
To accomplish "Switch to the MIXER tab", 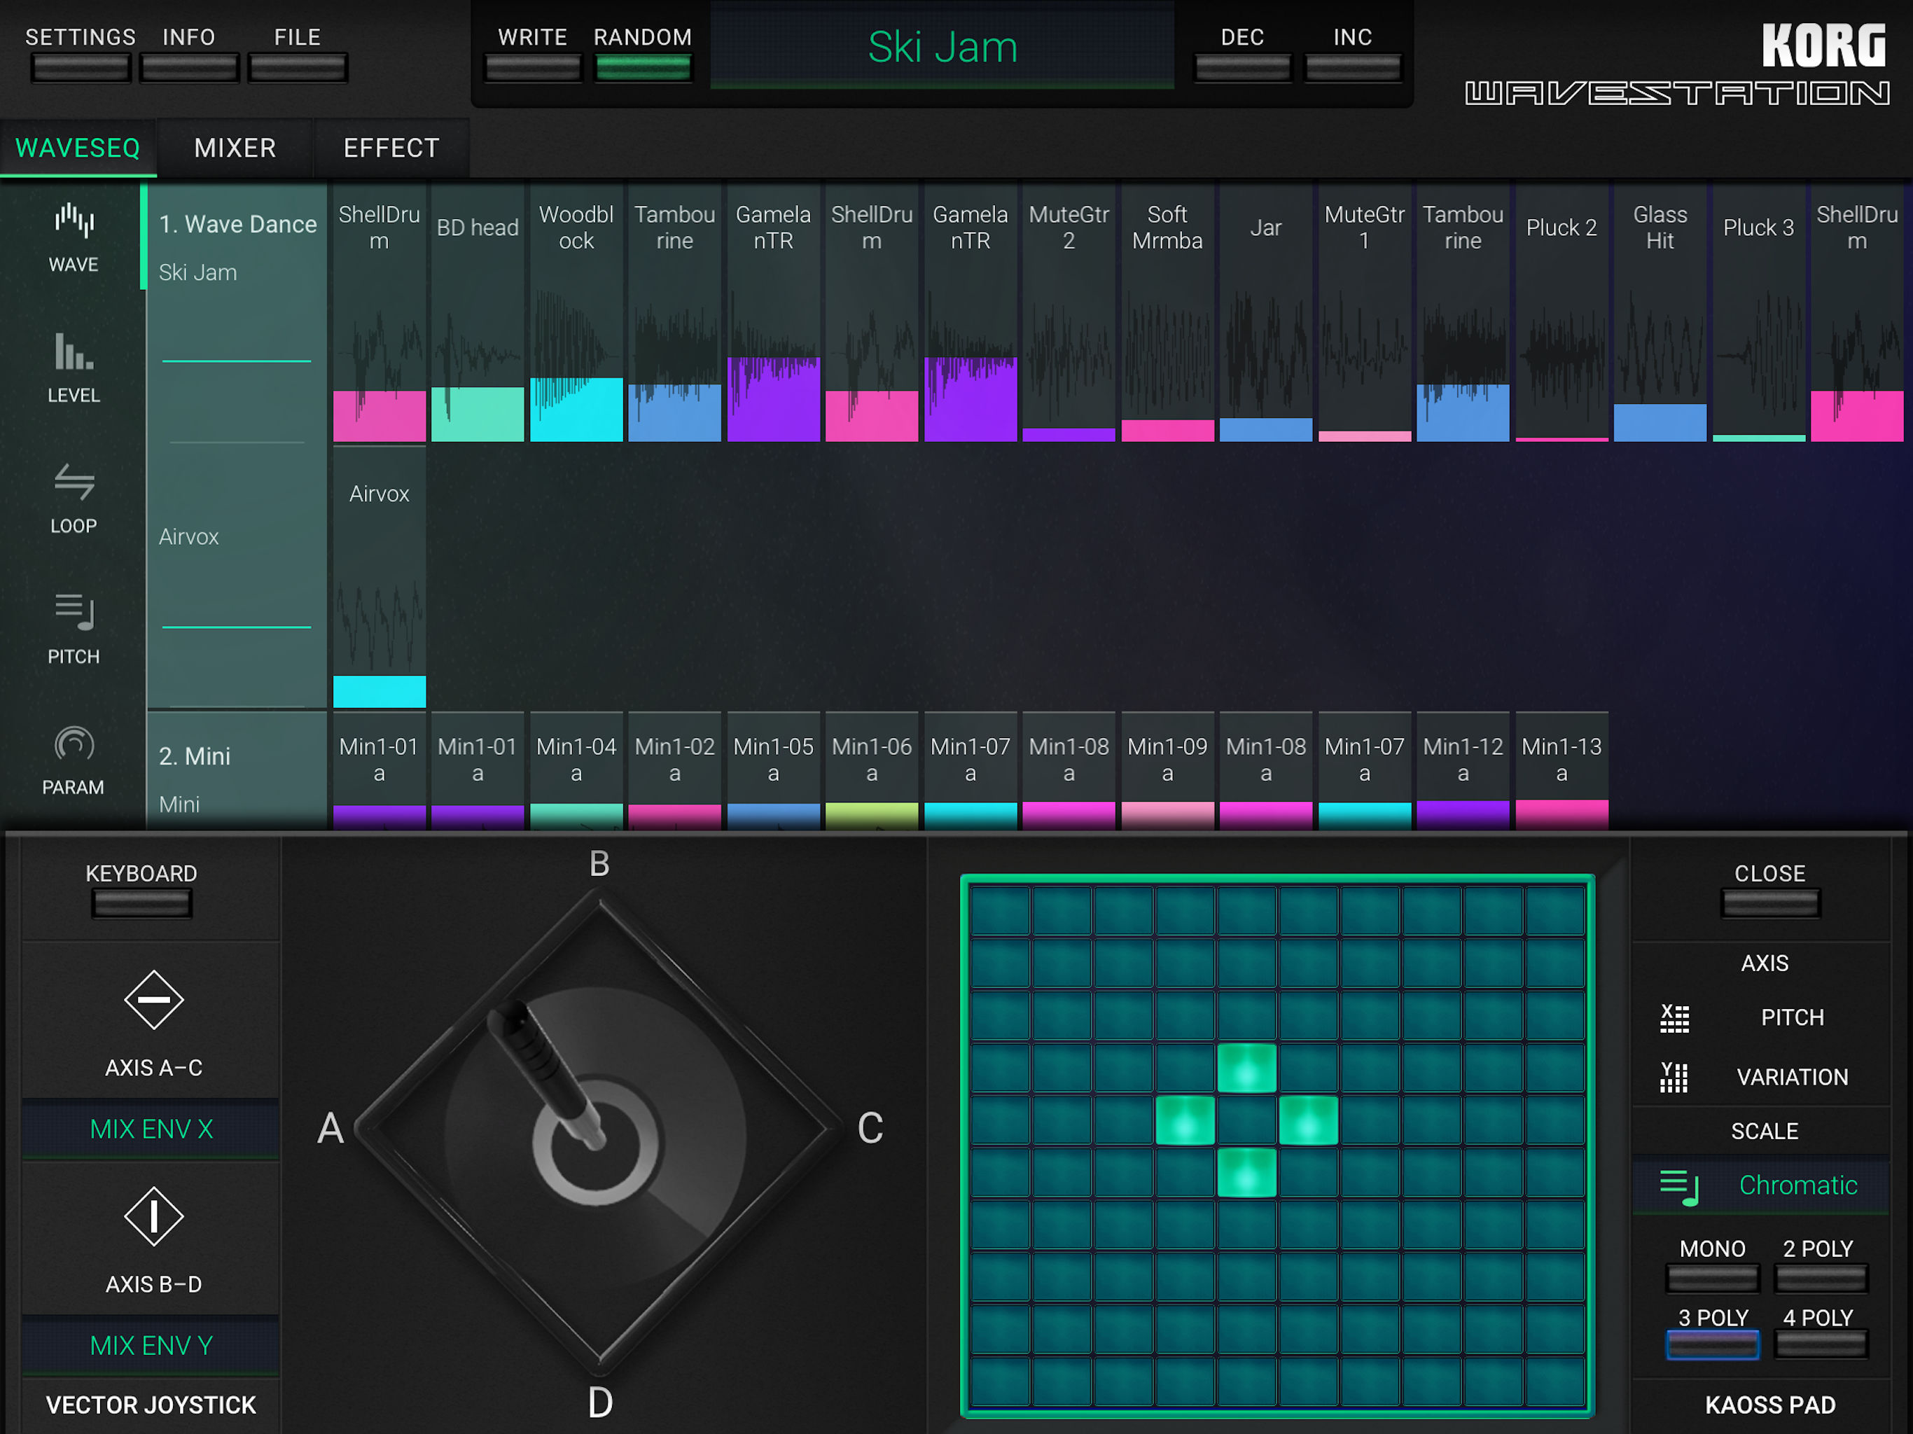I will [235, 148].
